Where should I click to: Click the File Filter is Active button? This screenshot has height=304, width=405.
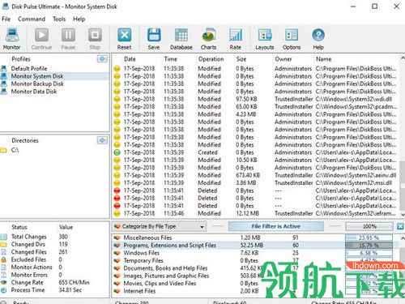[x=275, y=226]
